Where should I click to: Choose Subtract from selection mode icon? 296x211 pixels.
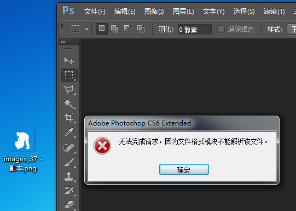click(128, 29)
